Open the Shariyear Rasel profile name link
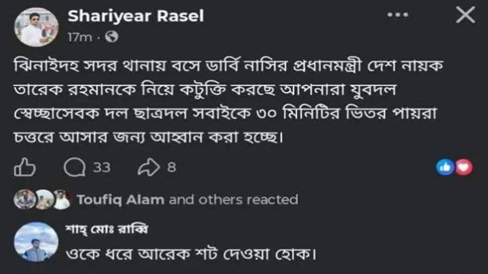This screenshot has width=488, height=274. coord(136,16)
